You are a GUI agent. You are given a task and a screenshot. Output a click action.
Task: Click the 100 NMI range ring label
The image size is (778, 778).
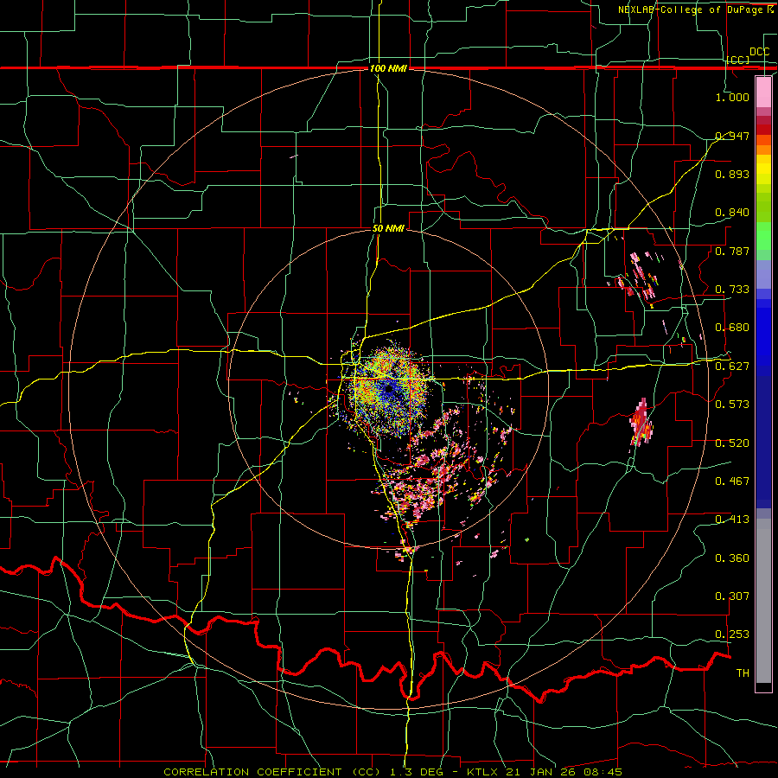(x=388, y=68)
